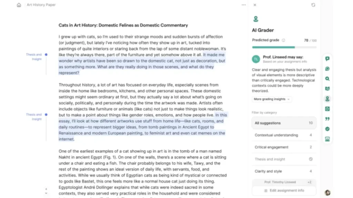Click the camera icon in the right toolbar
Image resolution: width=353 pixels, height=198 pixels.
(x=327, y=89)
